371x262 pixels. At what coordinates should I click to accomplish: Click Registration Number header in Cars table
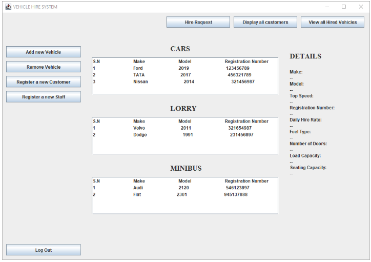(x=246, y=62)
